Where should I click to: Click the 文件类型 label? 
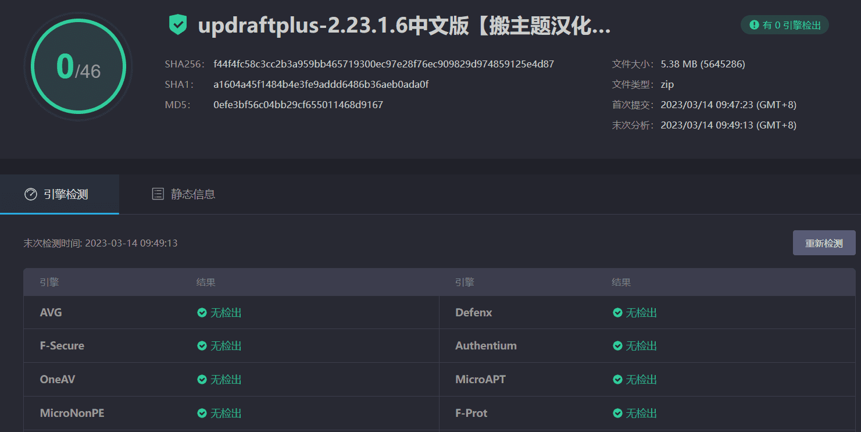[633, 85]
